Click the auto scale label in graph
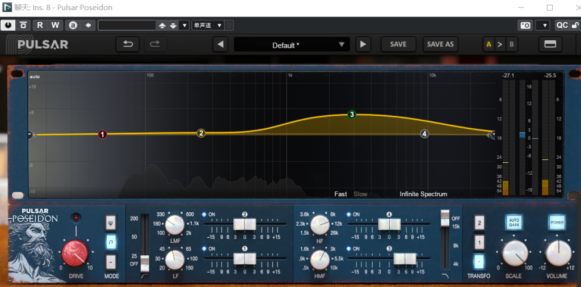The height and width of the screenshot is (287, 581). (x=35, y=77)
